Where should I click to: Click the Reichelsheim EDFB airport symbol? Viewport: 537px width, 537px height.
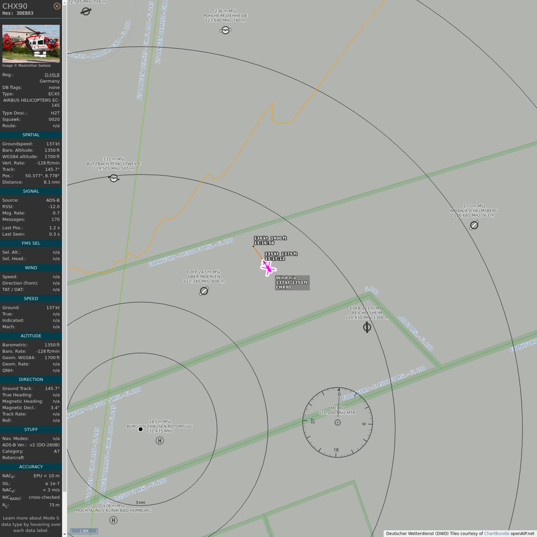[367, 327]
